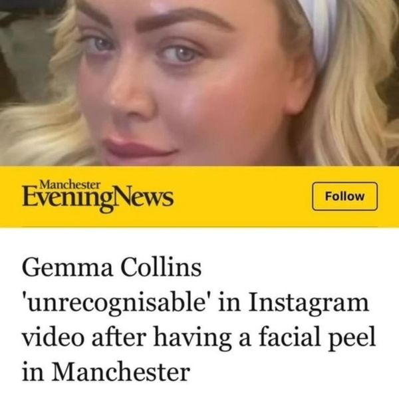The width and height of the screenshot is (399, 399).
Task: Click 'Instagram' in the article title
Action: click(x=309, y=303)
